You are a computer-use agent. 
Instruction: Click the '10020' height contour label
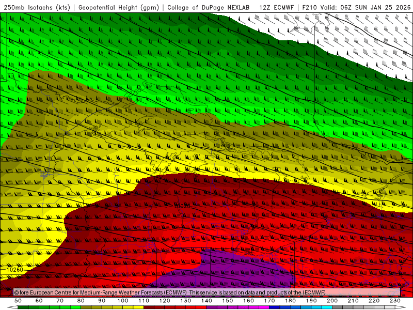pyautogui.click(x=182, y=206)
